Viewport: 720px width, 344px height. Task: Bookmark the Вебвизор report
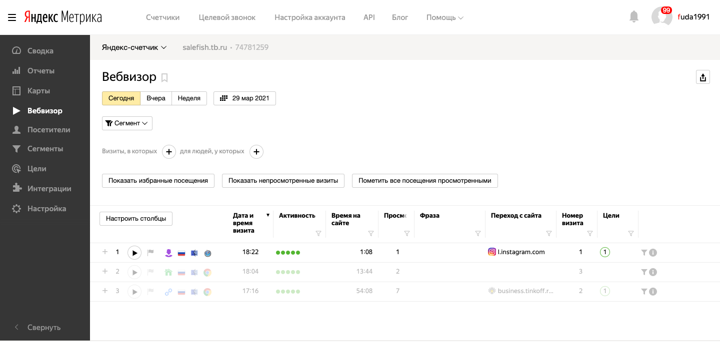[x=164, y=78]
